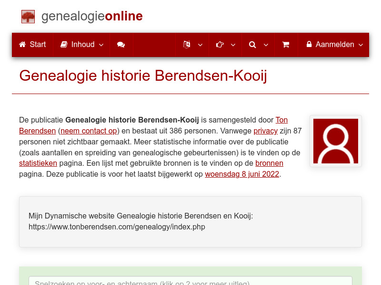Open the bronnen page link

click(270, 163)
